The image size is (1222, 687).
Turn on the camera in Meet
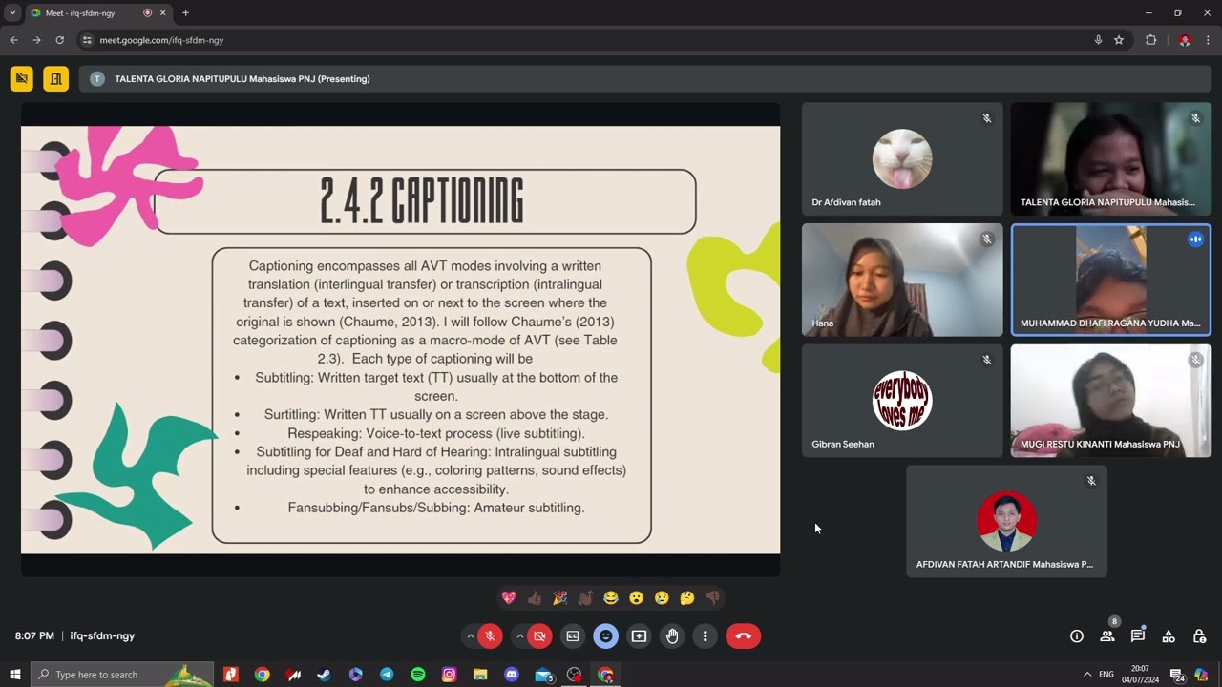pyautogui.click(x=539, y=636)
